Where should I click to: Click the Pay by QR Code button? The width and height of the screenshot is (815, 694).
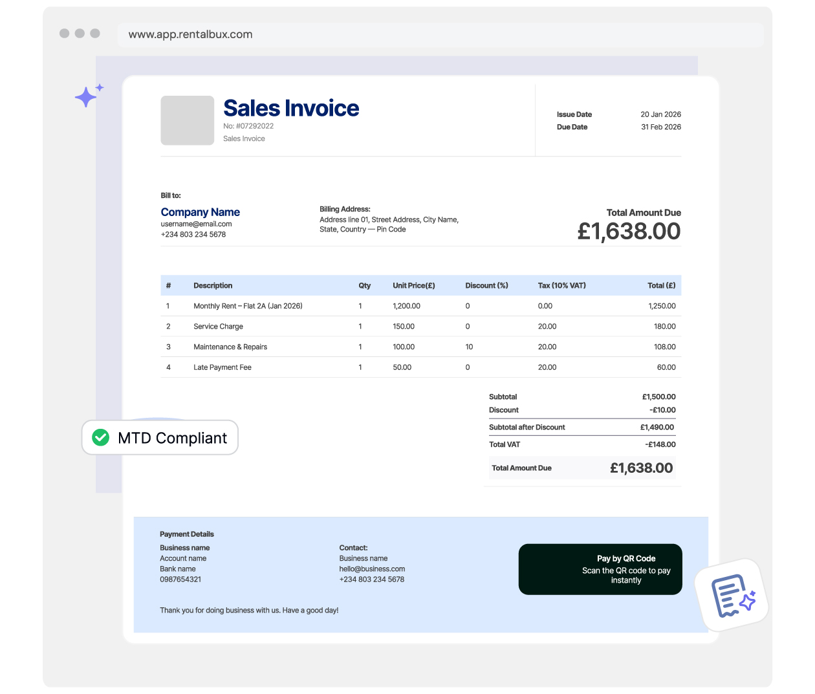(x=600, y=569)
